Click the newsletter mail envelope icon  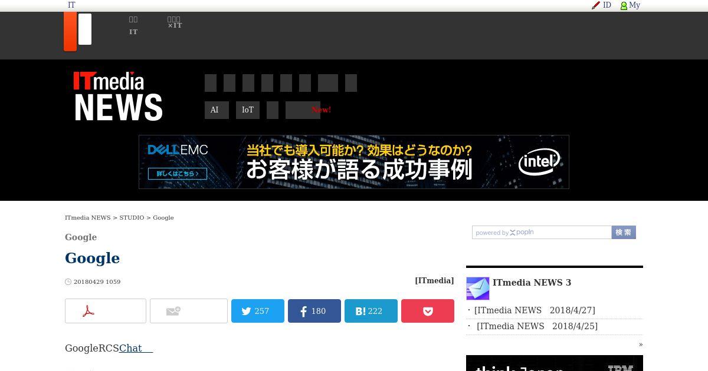[478, 289]
